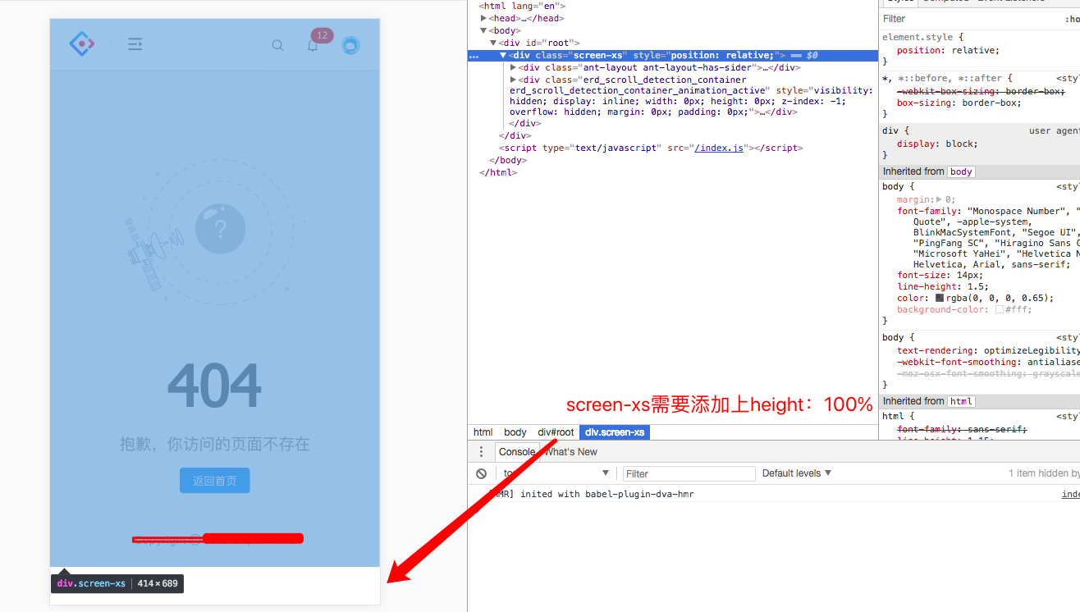Select the closing </html> tag line

(498, 173)
